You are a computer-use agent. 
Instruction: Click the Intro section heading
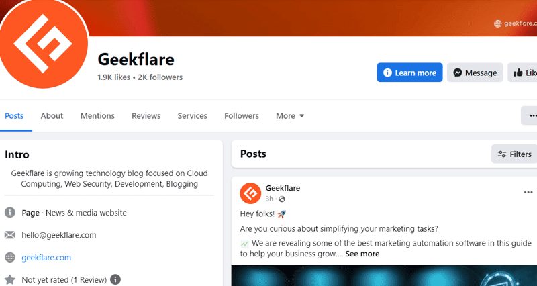click(17, 154)
